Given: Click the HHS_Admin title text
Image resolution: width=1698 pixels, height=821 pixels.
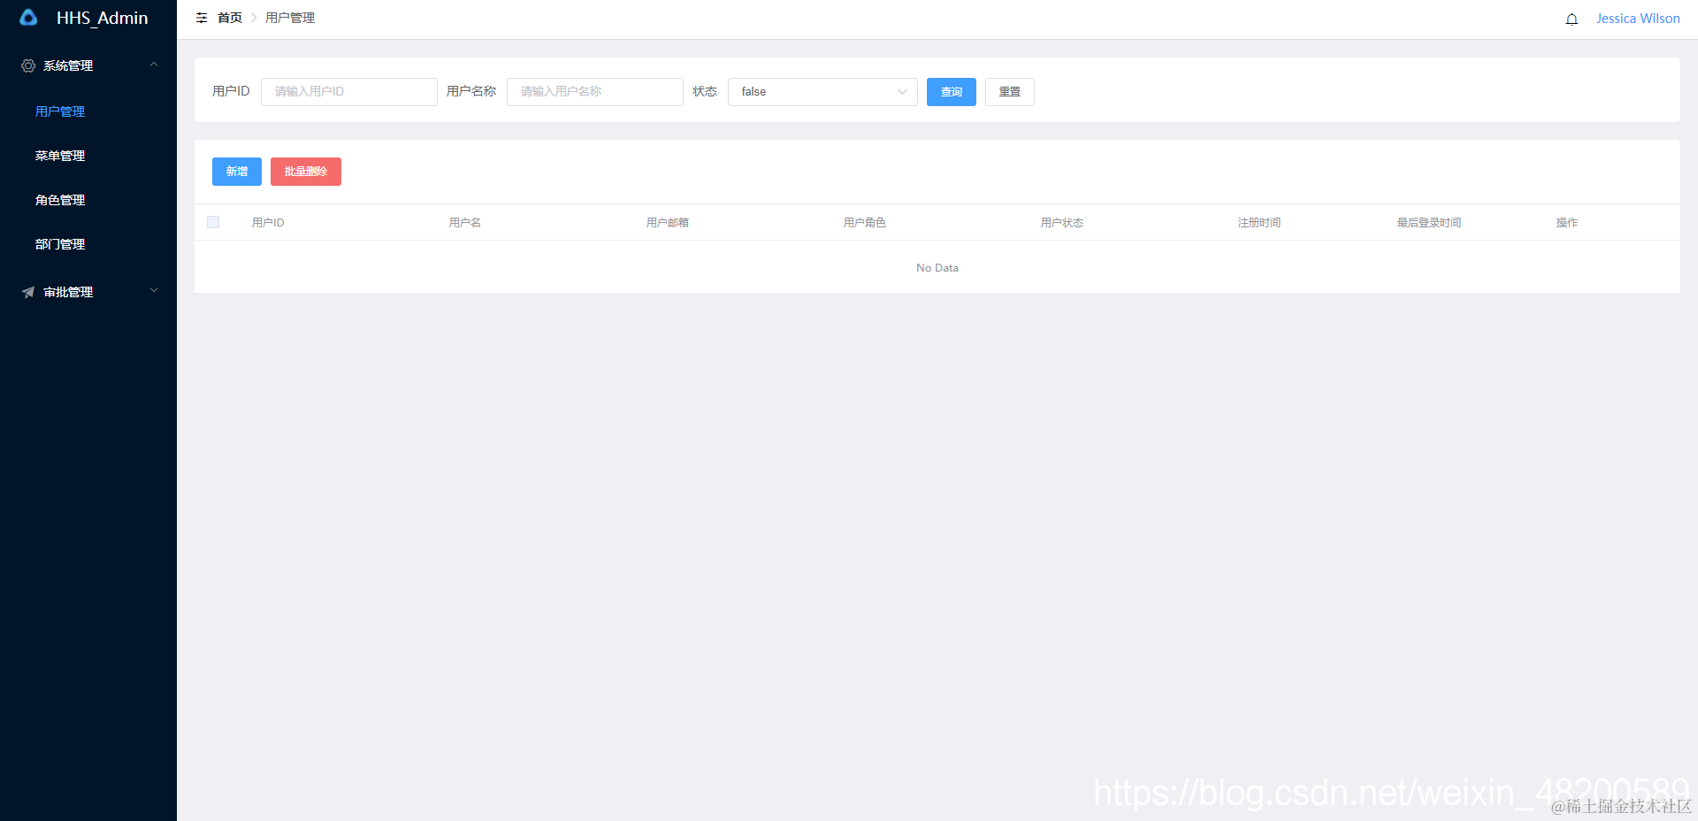Looking at the screenshot, I should pyautogui.click(x=103, y=18).
